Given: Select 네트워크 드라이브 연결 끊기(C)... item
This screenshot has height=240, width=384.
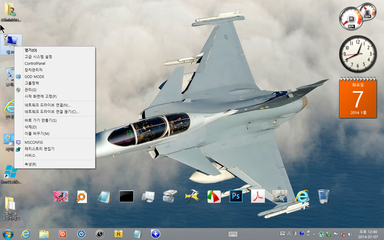Looking at the screenshot, I should (55, 112).
